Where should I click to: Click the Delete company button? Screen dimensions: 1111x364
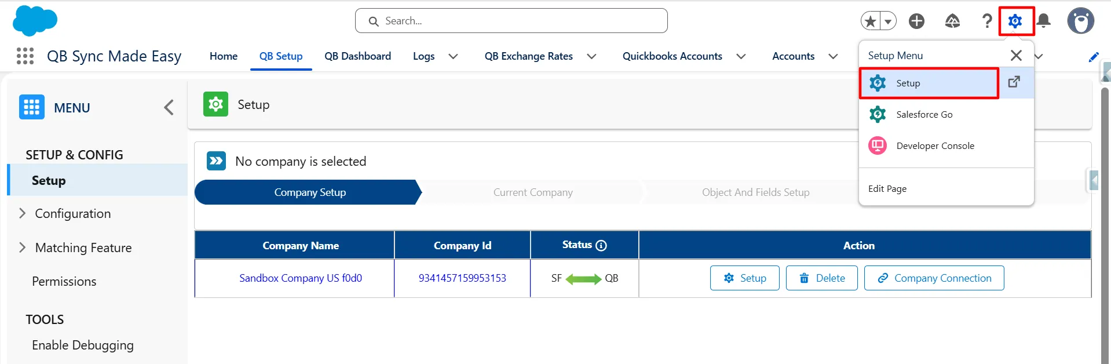tap(821, 278)
